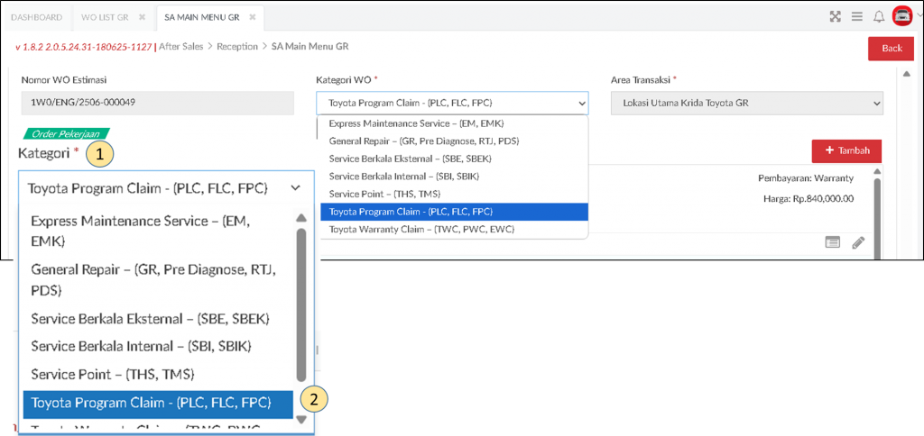Close the SA MAIN MENU GR tab
This screenshot has height=436, width=924.
pos(253,17)
